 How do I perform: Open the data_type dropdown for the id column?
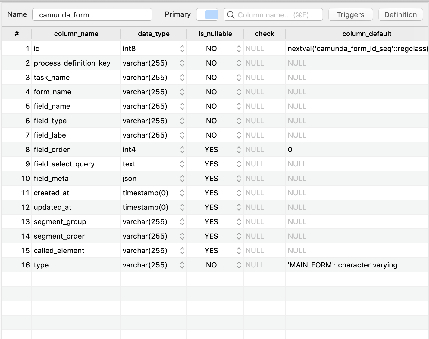[182, 48]
